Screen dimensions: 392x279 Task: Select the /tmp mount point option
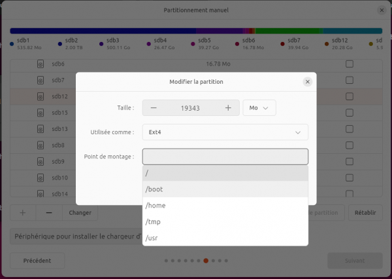(225, 222)
